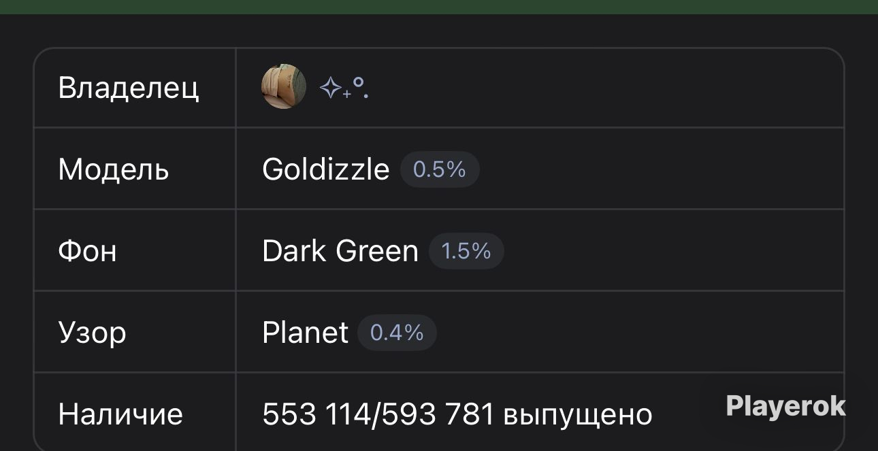Image resolution: width=878 pixels, height=451 pixels.
Task: Tap the 0.4% rarity badge
Action: [x=397, y=333]
